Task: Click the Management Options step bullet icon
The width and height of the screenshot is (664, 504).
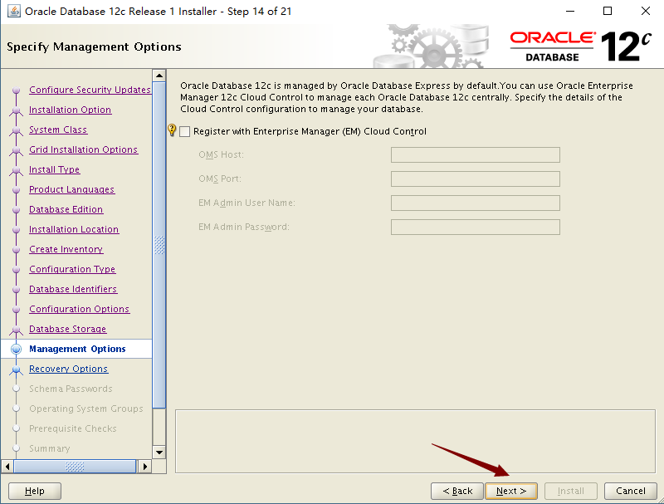Action: (16, 349)
